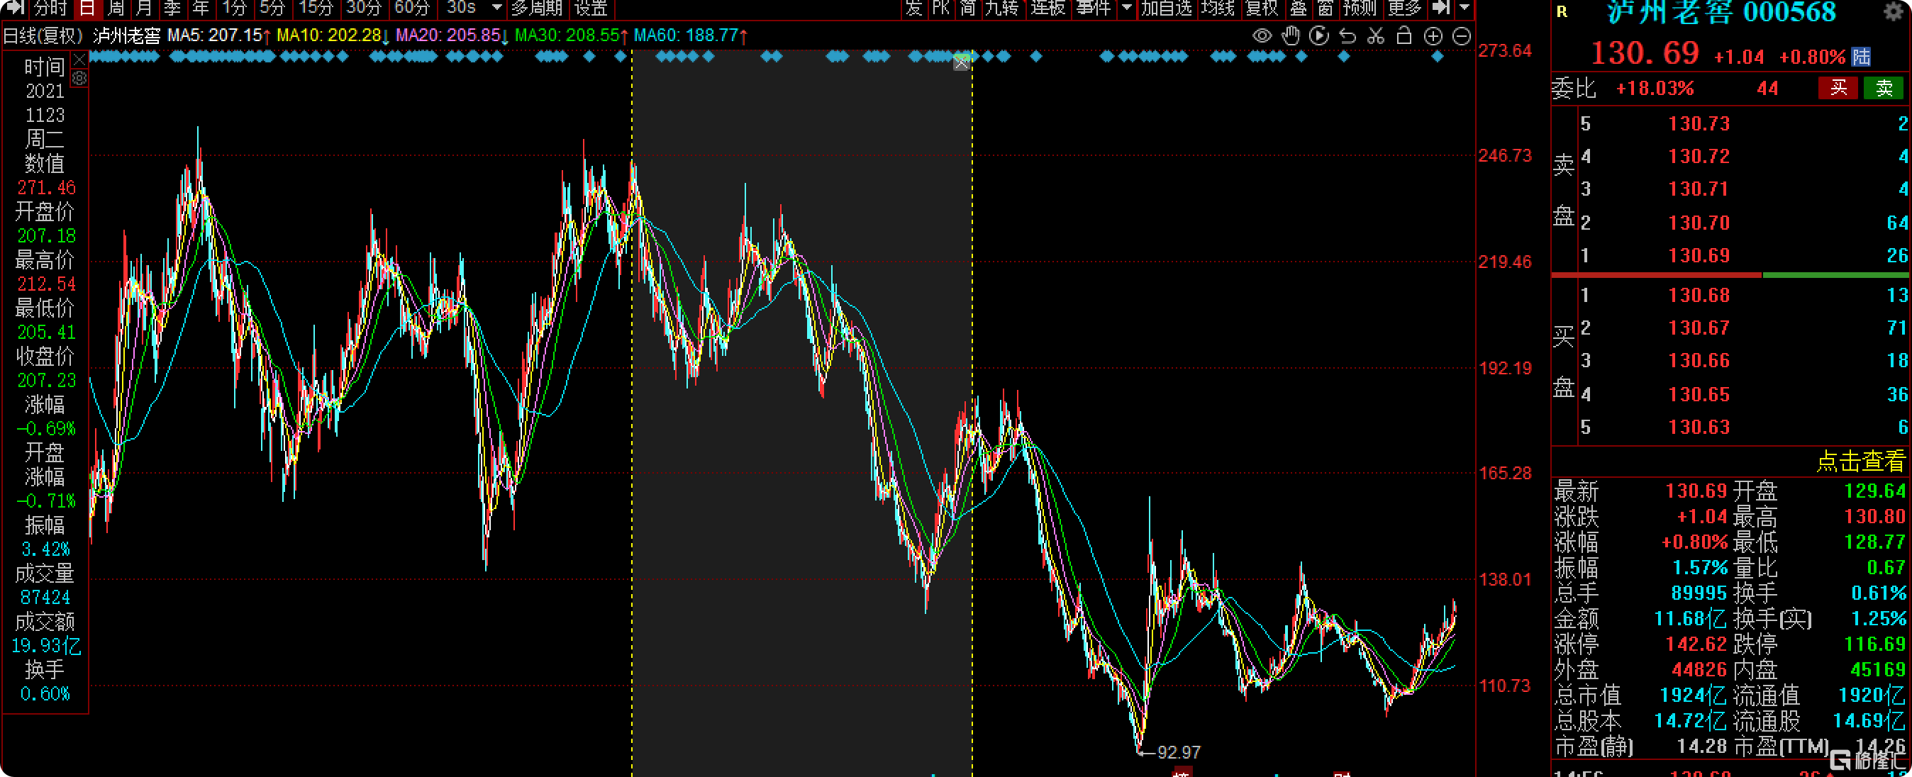Viewport: 1912px width, 777px height.
Task: Click the 日线(复权) chart title label
Action: (x=43, y=35)
